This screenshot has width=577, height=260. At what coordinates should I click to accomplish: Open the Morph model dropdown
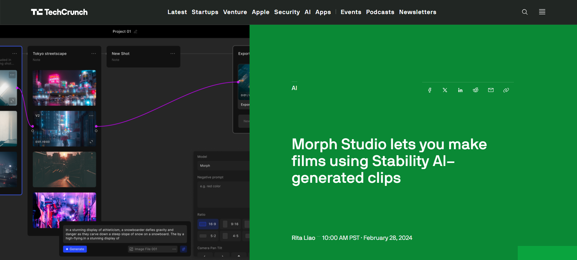(x=224, y=166)
